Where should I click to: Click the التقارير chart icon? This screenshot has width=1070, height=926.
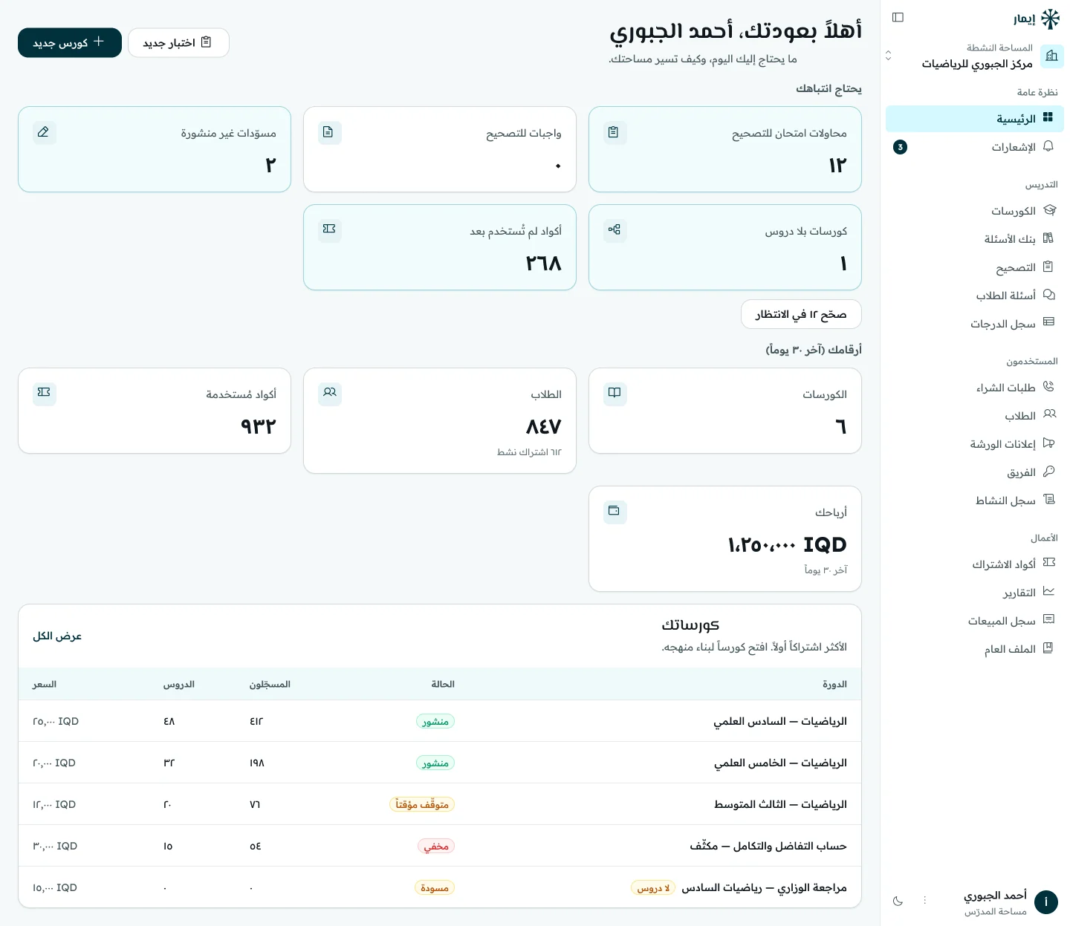pyautogui.click(x=1048, y=591)
